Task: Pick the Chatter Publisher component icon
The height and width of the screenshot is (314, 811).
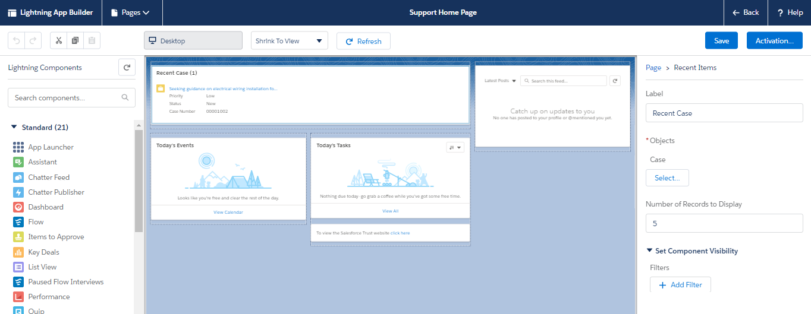Action: click(x=18, y=192)
